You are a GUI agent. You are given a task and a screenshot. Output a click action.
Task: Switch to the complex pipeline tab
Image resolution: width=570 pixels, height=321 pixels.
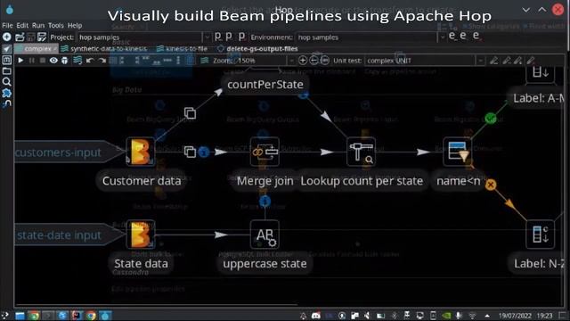(x=36, y=49)
